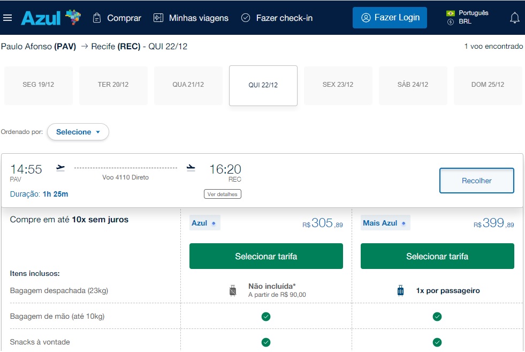Open the notifications bell icon
The image size is (525, 352).
514,18
